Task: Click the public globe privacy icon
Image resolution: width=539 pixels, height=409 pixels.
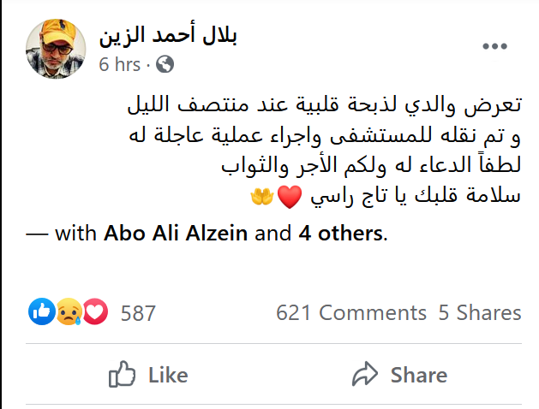Action: (165, 64)
